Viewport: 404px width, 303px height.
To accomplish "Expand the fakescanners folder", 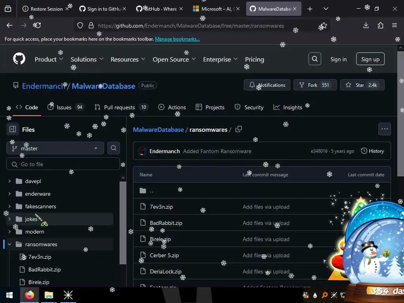I will click(x=9, y=206).
